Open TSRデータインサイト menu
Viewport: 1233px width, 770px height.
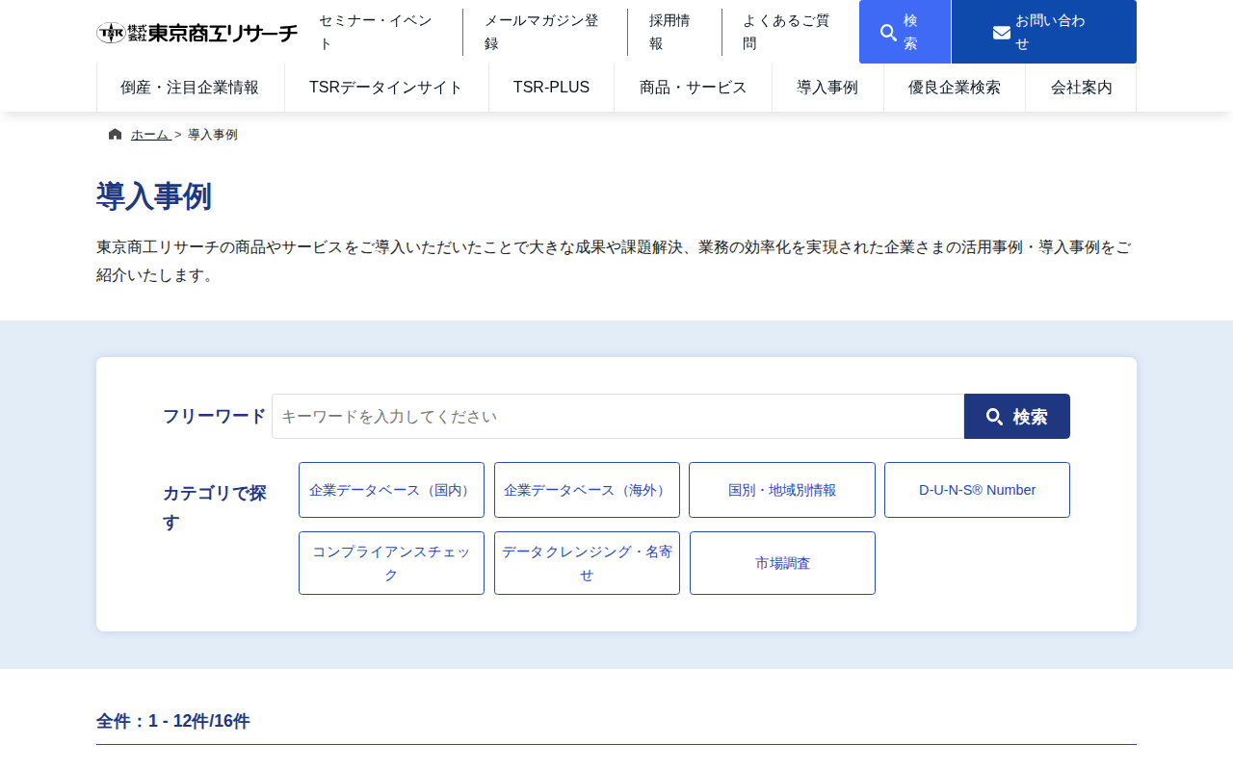point(386,88)
